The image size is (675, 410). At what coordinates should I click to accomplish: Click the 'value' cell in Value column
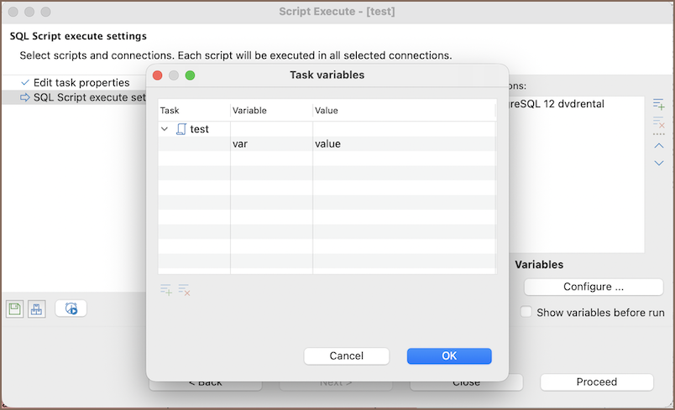coord(327,144)
